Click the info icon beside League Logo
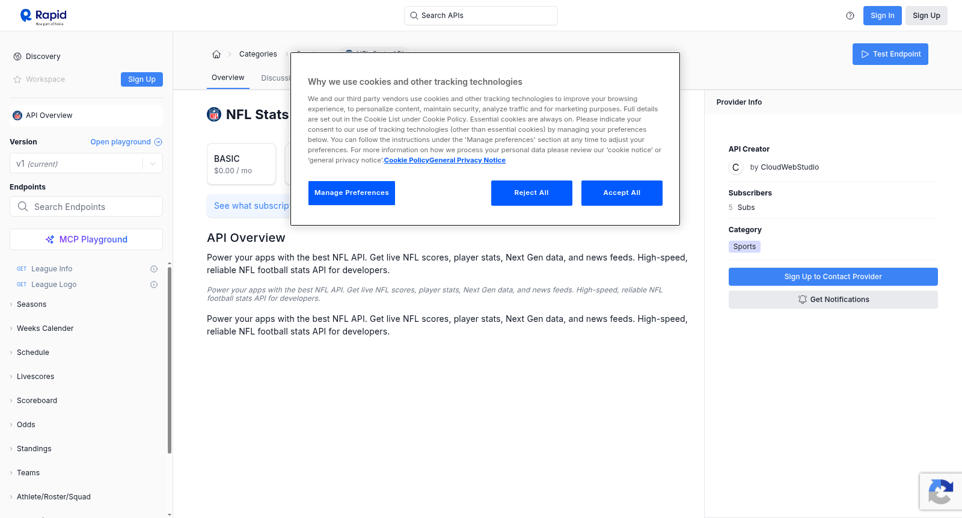962x518 pixels. pos(154,285)
